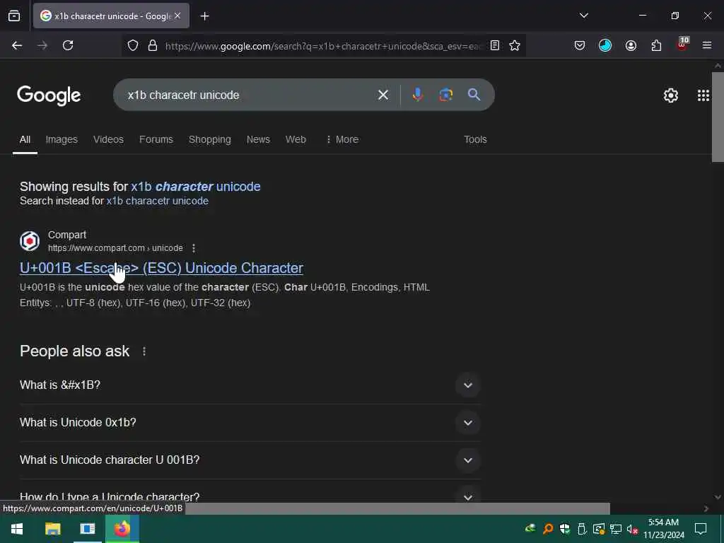
Task: Open tracking protection shield icon
Action: coord(133,45)
